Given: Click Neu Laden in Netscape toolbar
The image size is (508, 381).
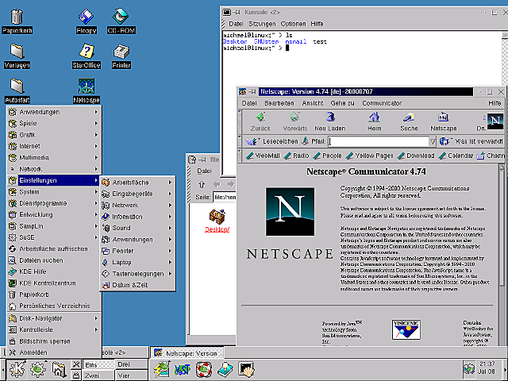Looking at the screenshot, I should [x=330, y=121].
